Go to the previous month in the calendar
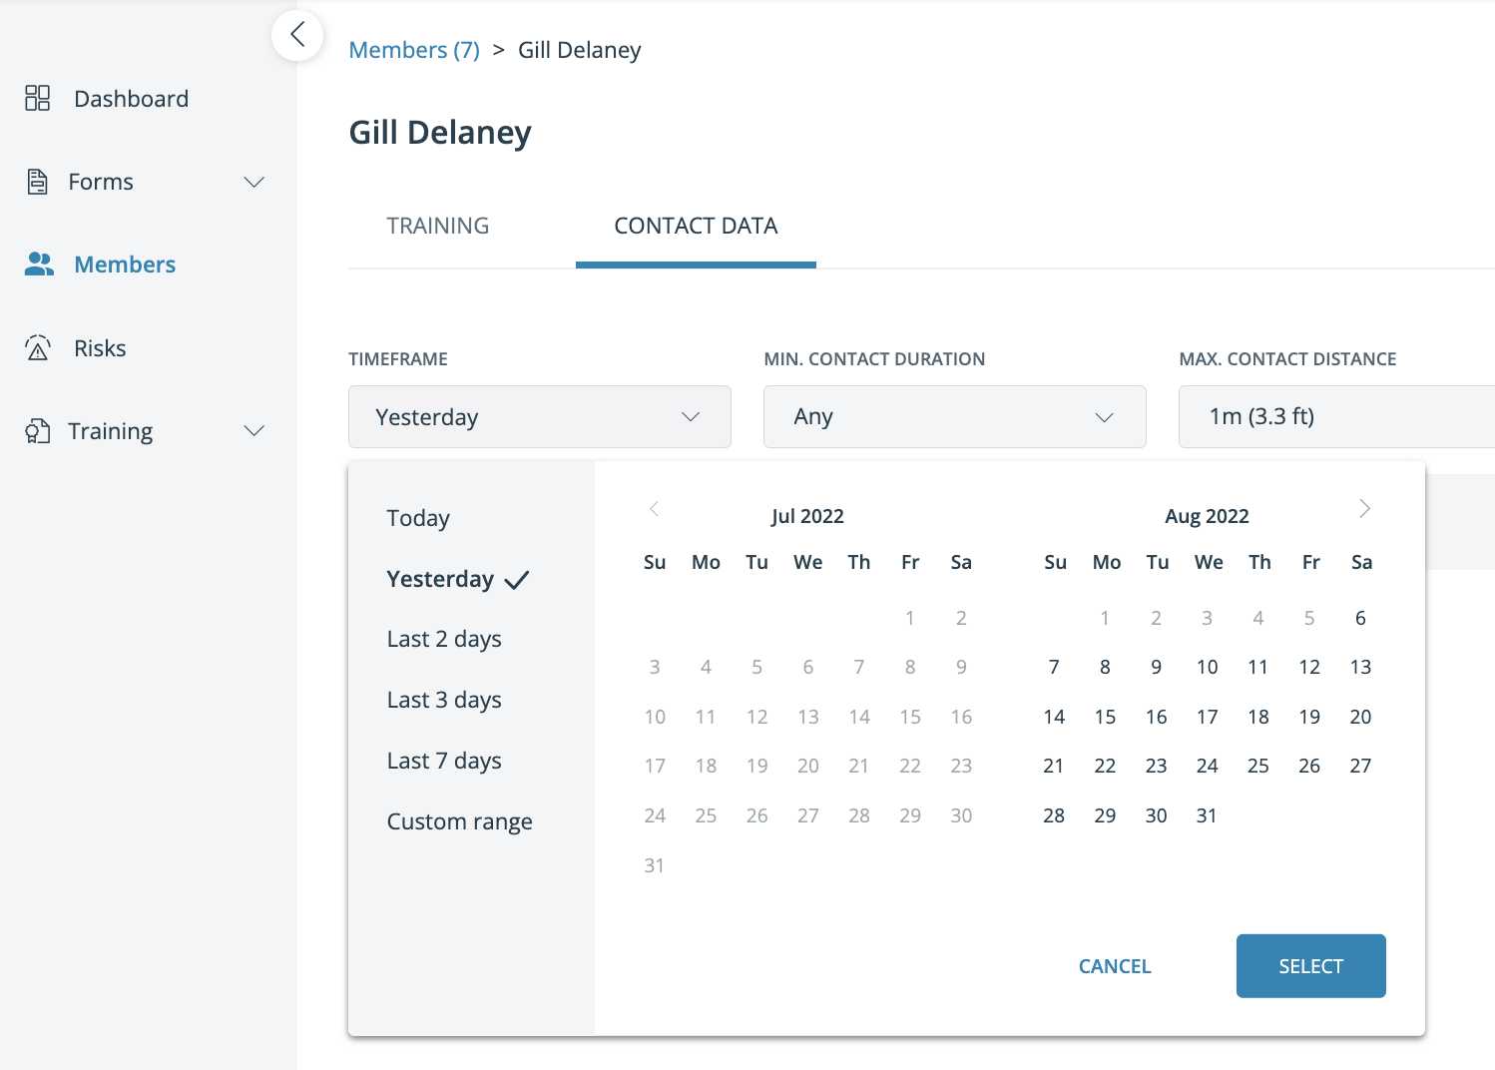 pyautogui.click(x=654, y=509)
